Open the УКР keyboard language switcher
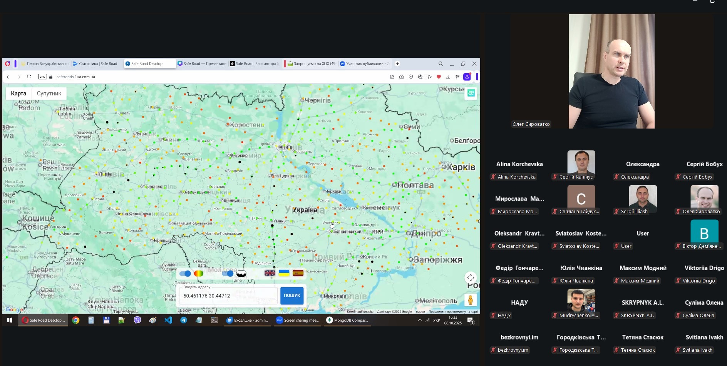 [437, 320]
